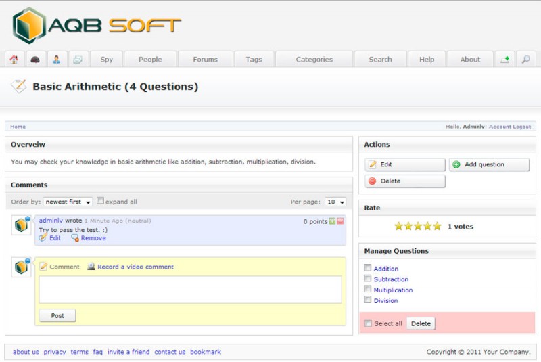
Task: Open the magnifier search icon tab
Action: [525, 60]
